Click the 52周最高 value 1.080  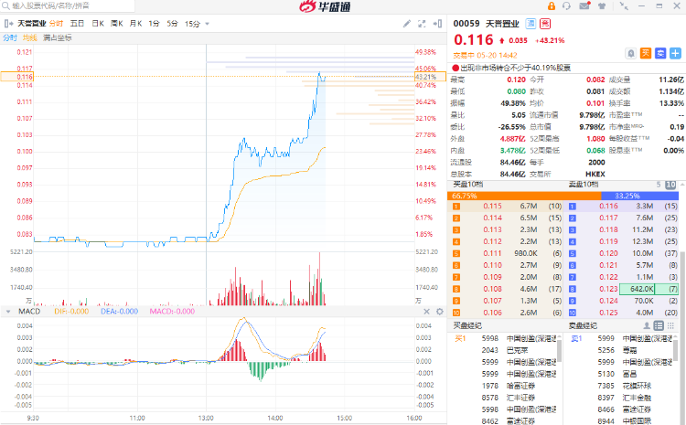point(595,139)
